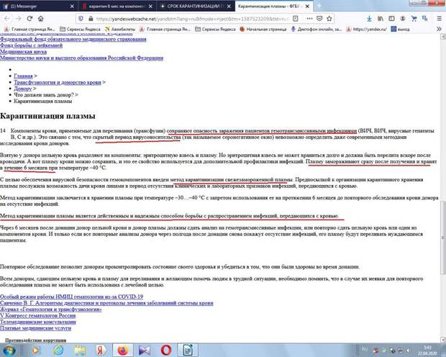Click the shopping cart extension icon
446x357 pixels.
pos(414,19)
